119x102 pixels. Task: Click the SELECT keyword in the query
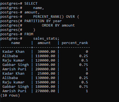pyautogui.click(x=31, y=4)
